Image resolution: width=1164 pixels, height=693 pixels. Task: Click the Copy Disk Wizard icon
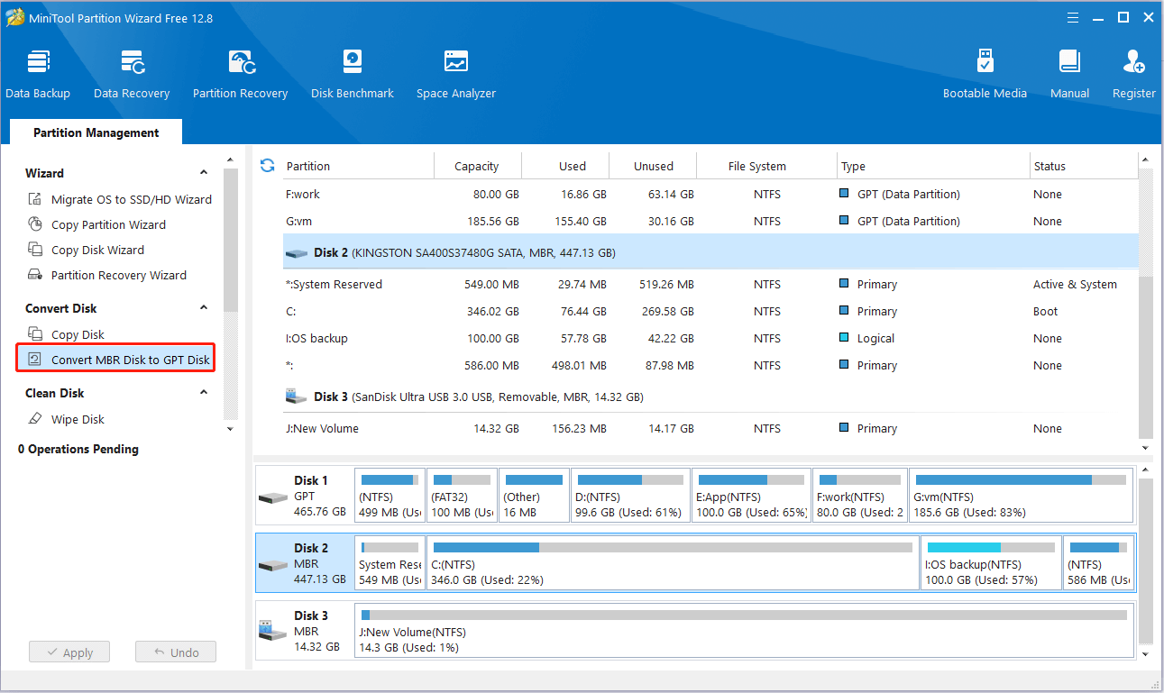[x=35, y=250]
